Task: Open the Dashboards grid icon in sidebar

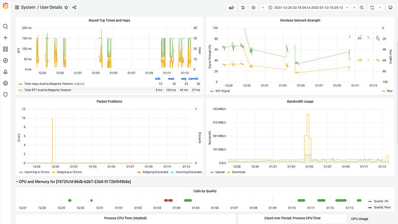Action: tap(5, 49)
